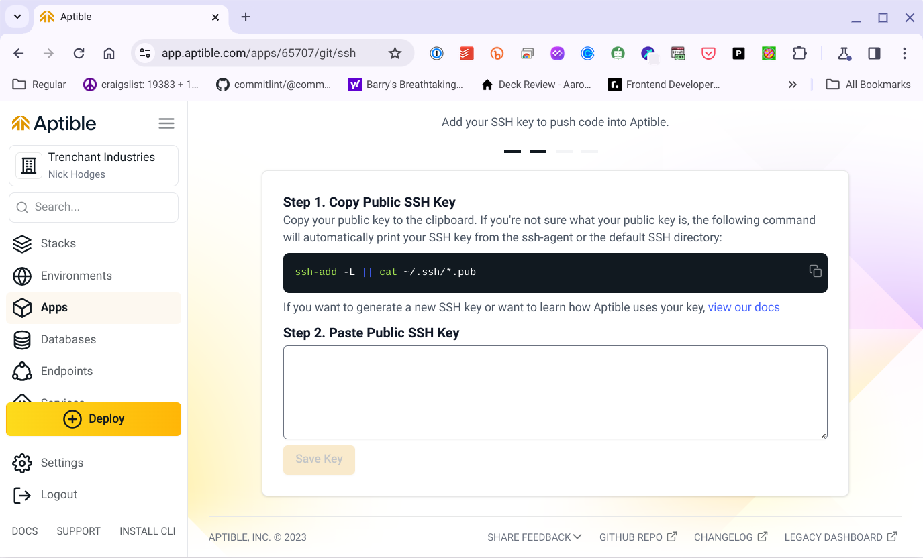Select Apps in the sidebar

[94, 307]
